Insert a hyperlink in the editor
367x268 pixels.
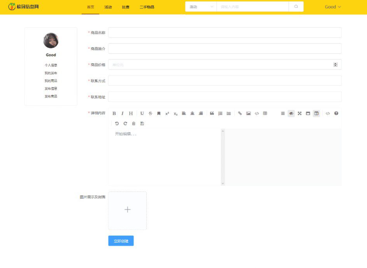click(x=240, y=114)
